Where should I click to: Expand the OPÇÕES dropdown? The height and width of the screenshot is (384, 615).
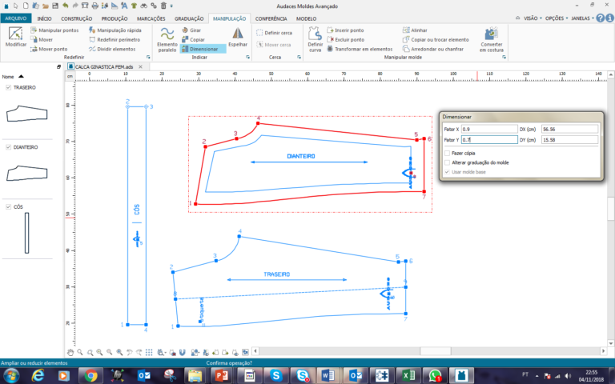(556, 18)
